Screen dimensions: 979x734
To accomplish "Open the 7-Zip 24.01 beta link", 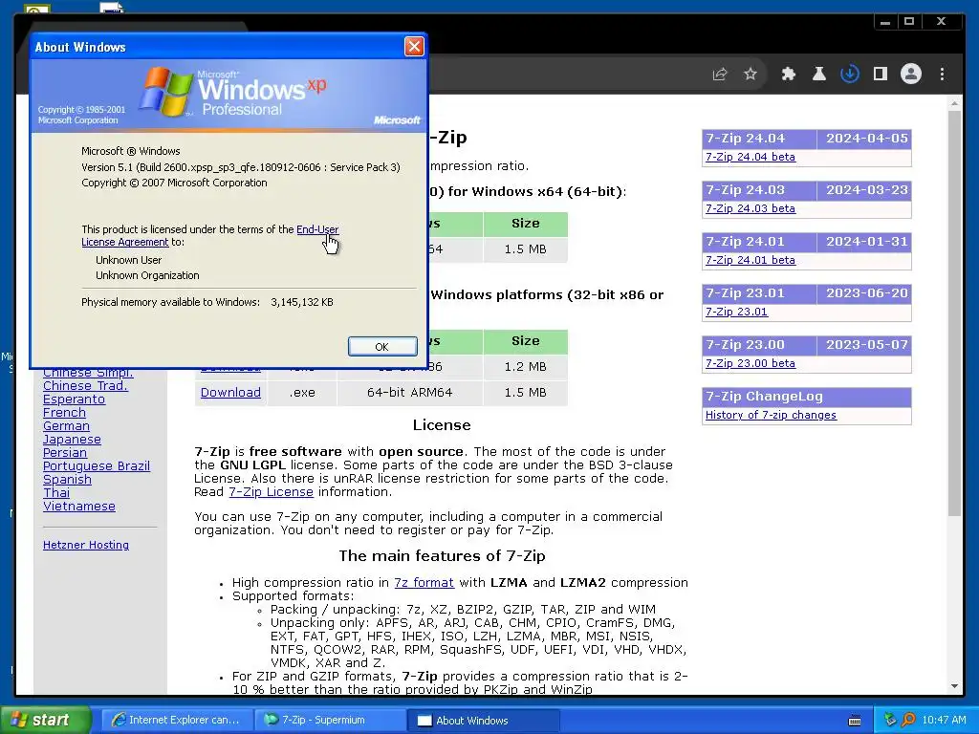I will pos(750,260).
